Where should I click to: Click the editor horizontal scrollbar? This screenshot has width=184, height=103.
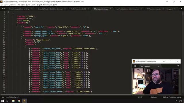(91, 94)
